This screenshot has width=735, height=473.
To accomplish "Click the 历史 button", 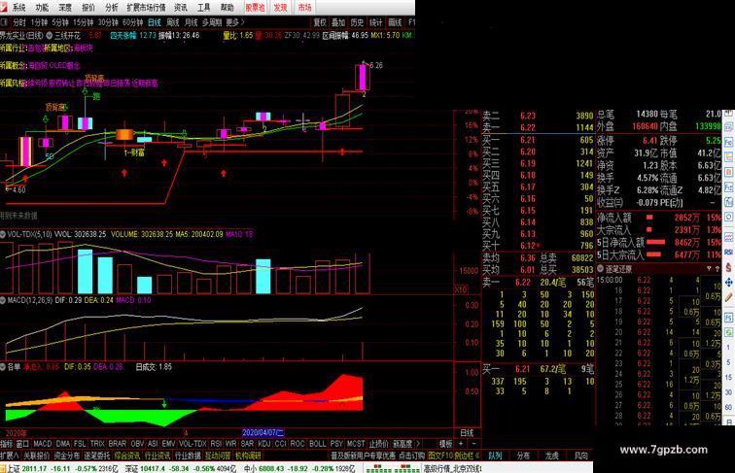I will pyautogui.click(x=357, y=22).
